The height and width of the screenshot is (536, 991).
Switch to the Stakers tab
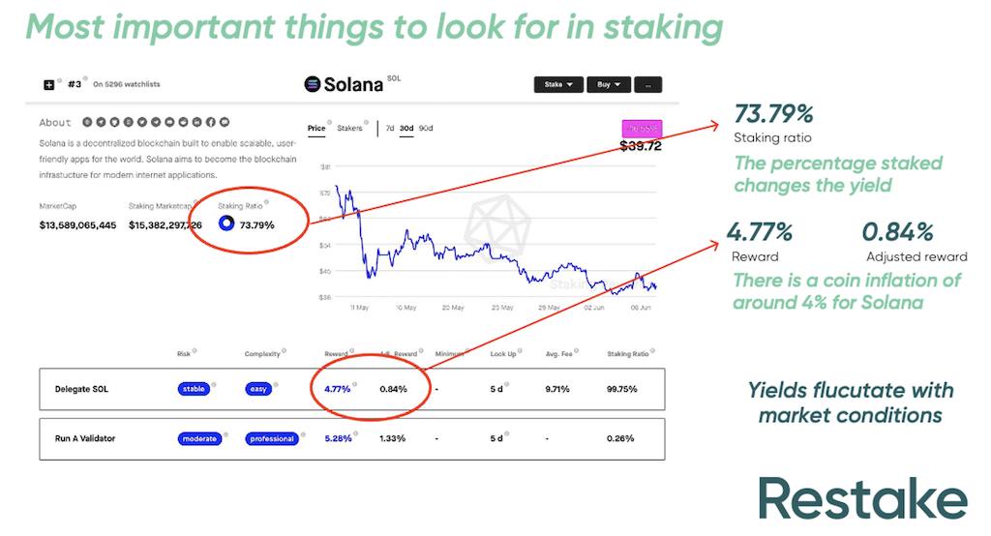tap(349, 128)
